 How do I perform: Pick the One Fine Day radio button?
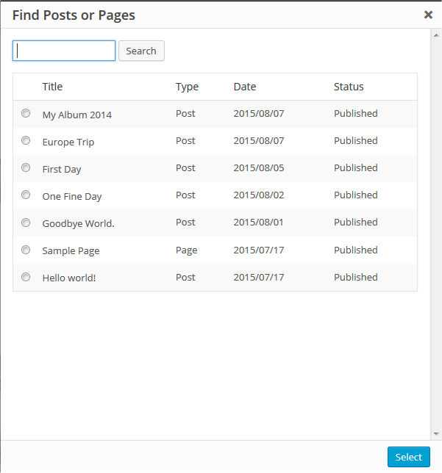pyautogui.click(x=26, y=195)
